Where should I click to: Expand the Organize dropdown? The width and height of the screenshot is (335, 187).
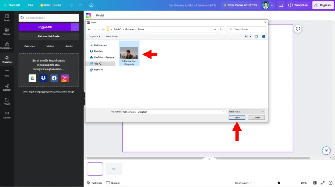[95, 37]
